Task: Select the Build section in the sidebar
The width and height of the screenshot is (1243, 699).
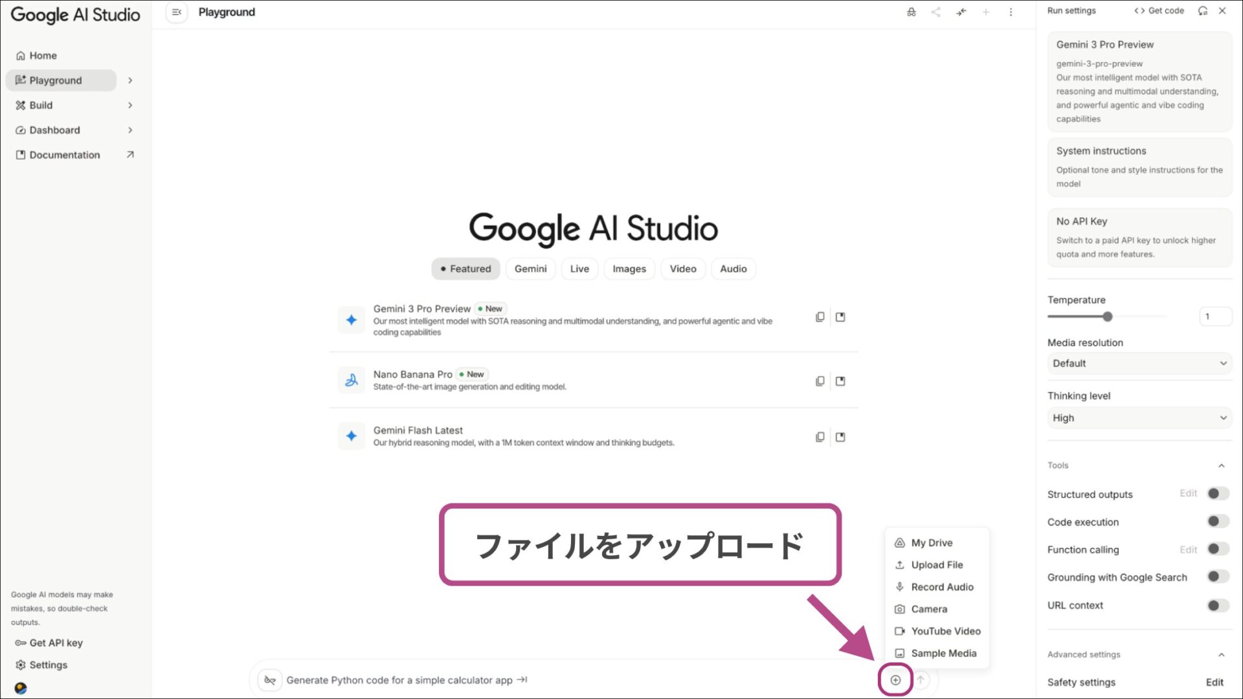Action: click(x=40, y=105)
